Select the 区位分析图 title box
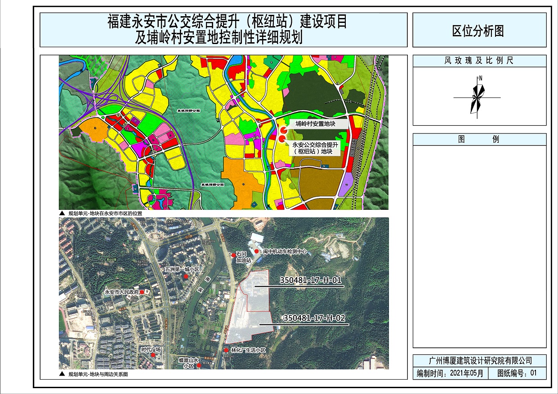The height and width of the screenshot is (394, 558). 479,30
